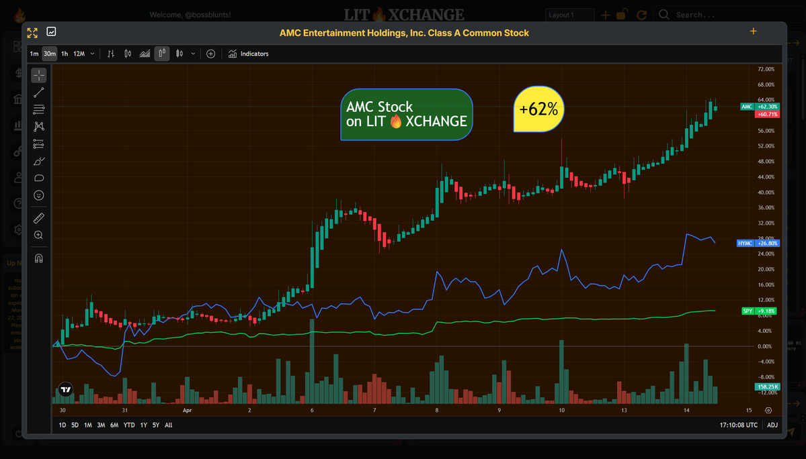
Task: Set the interval to 1m
Action: [34, 53]
